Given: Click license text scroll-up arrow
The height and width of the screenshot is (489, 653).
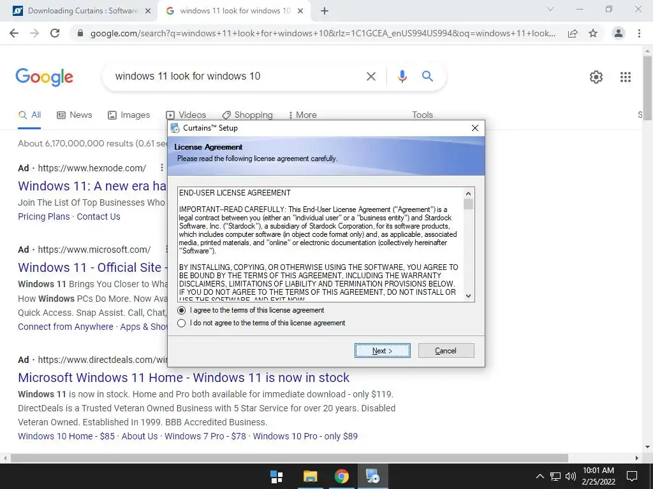Looking at the screenshot, I should tap(469, 194).
